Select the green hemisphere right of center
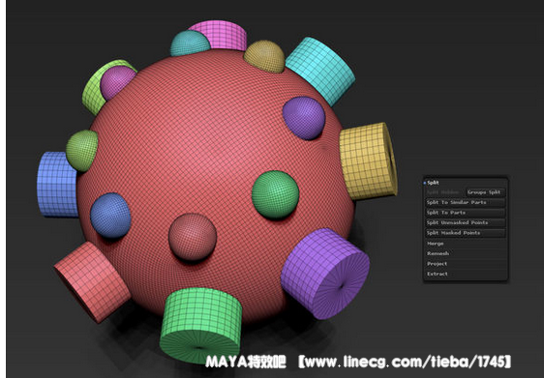The width and height of the screenshot is (544, 378). (275, 194)
